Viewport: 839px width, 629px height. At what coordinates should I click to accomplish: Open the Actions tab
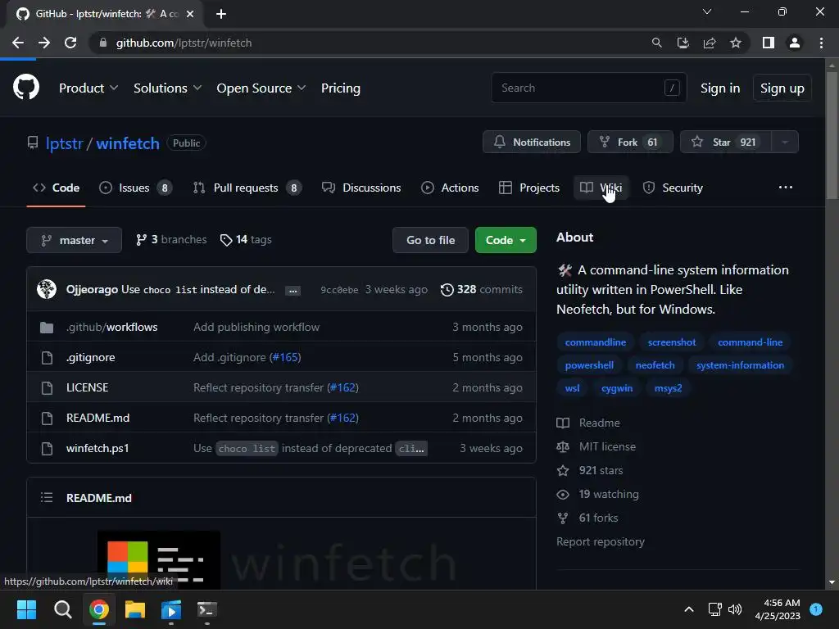point(450,188)
